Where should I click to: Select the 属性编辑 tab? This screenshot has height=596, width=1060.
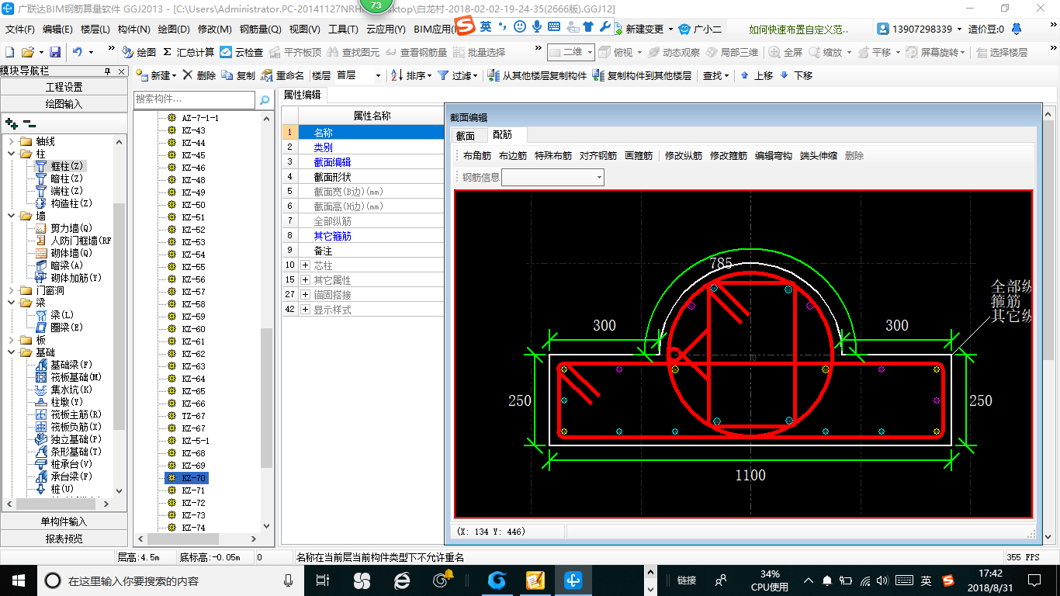point(303,95)
